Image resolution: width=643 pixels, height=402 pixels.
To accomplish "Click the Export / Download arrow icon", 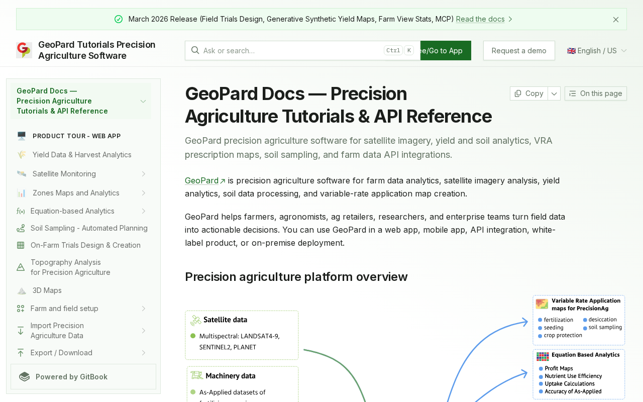I will coord(21,353).
